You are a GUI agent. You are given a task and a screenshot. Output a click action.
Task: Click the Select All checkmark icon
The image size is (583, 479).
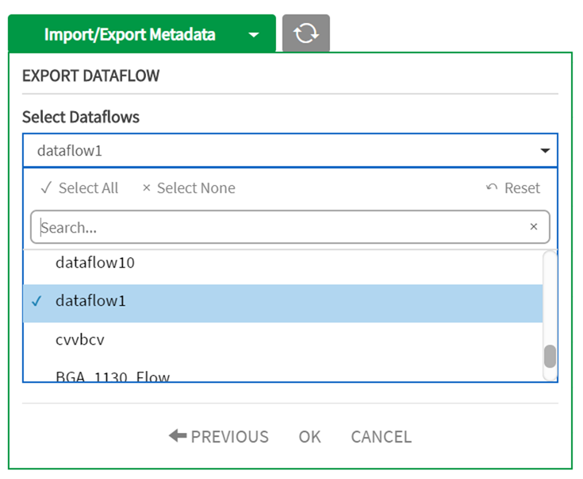[46, 188]
